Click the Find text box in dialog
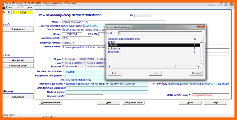237x120 pixels. pyautogui.click(x=160, y=33)
